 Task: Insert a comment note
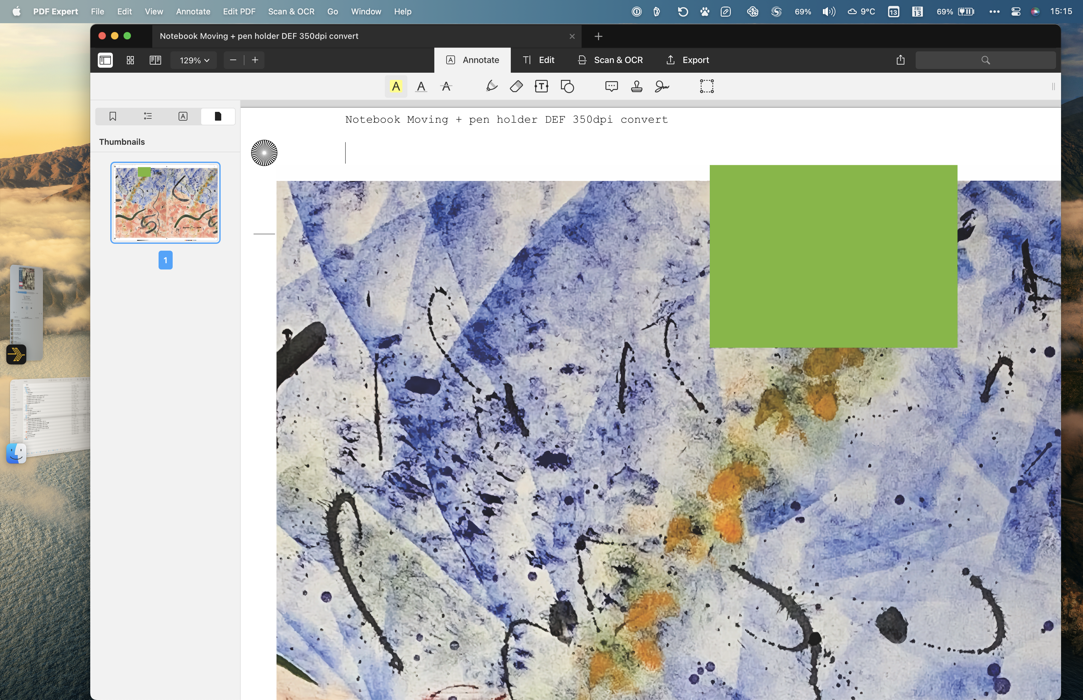tap(611, 86)
